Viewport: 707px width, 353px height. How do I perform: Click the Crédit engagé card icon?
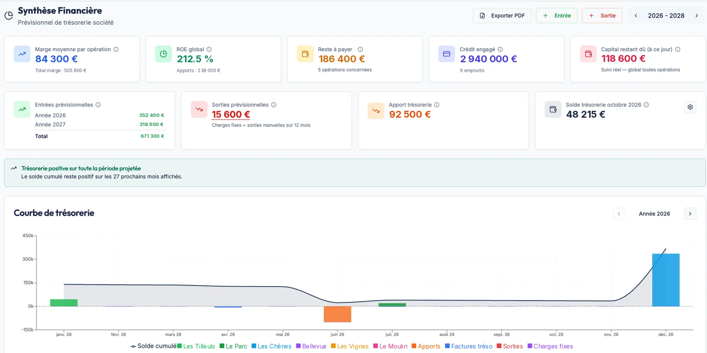coord(446,54)
